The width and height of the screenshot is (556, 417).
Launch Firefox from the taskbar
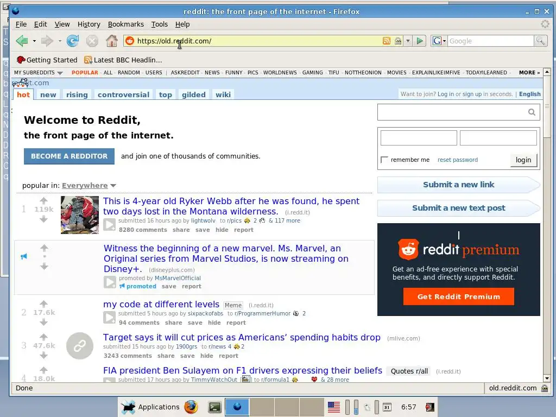(191, 407)
